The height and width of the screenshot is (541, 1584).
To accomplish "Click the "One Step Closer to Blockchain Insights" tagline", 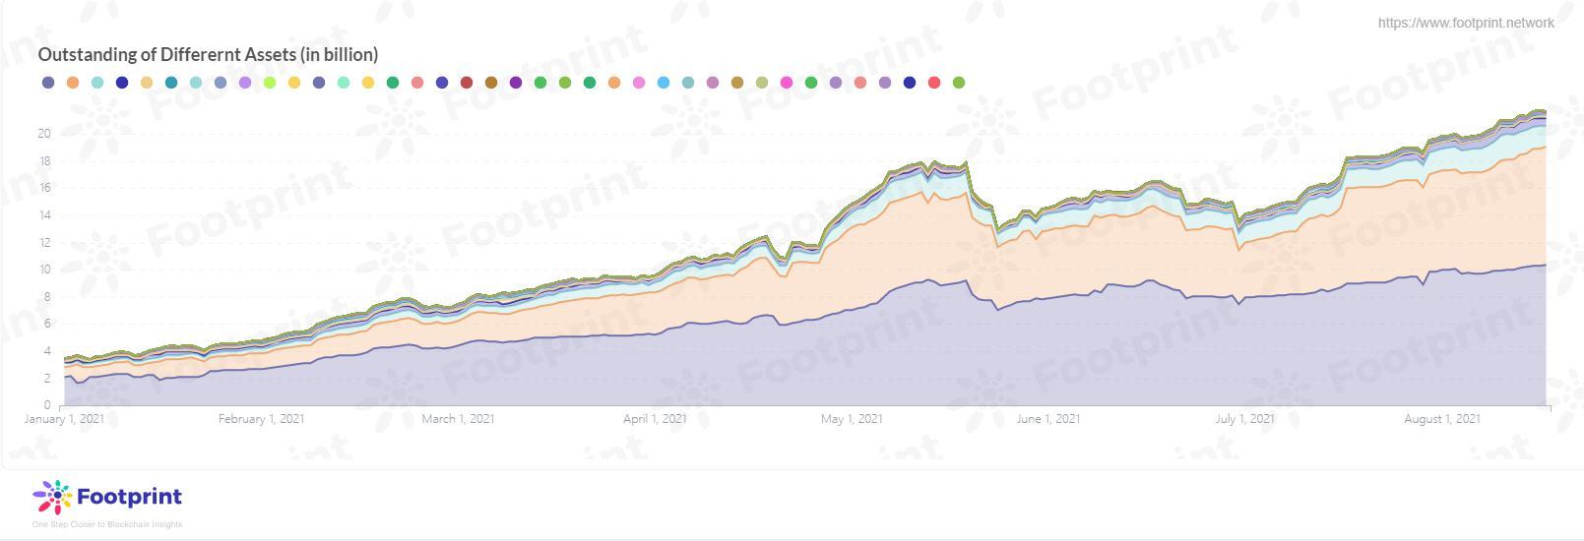I will [x=107, y=524].
